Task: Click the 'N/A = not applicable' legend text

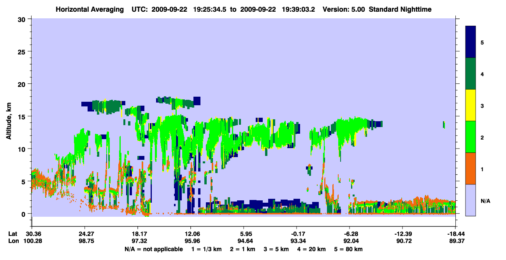Action: (154, 249)
